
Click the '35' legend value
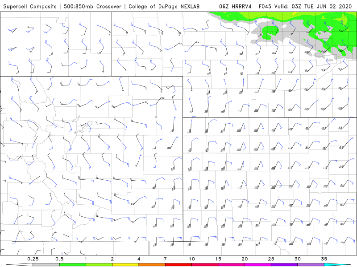(324, 259)
